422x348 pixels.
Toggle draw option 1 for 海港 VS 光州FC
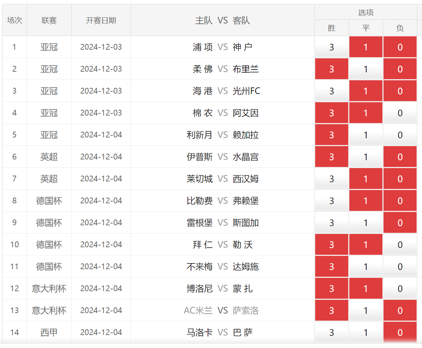[366, 91]
